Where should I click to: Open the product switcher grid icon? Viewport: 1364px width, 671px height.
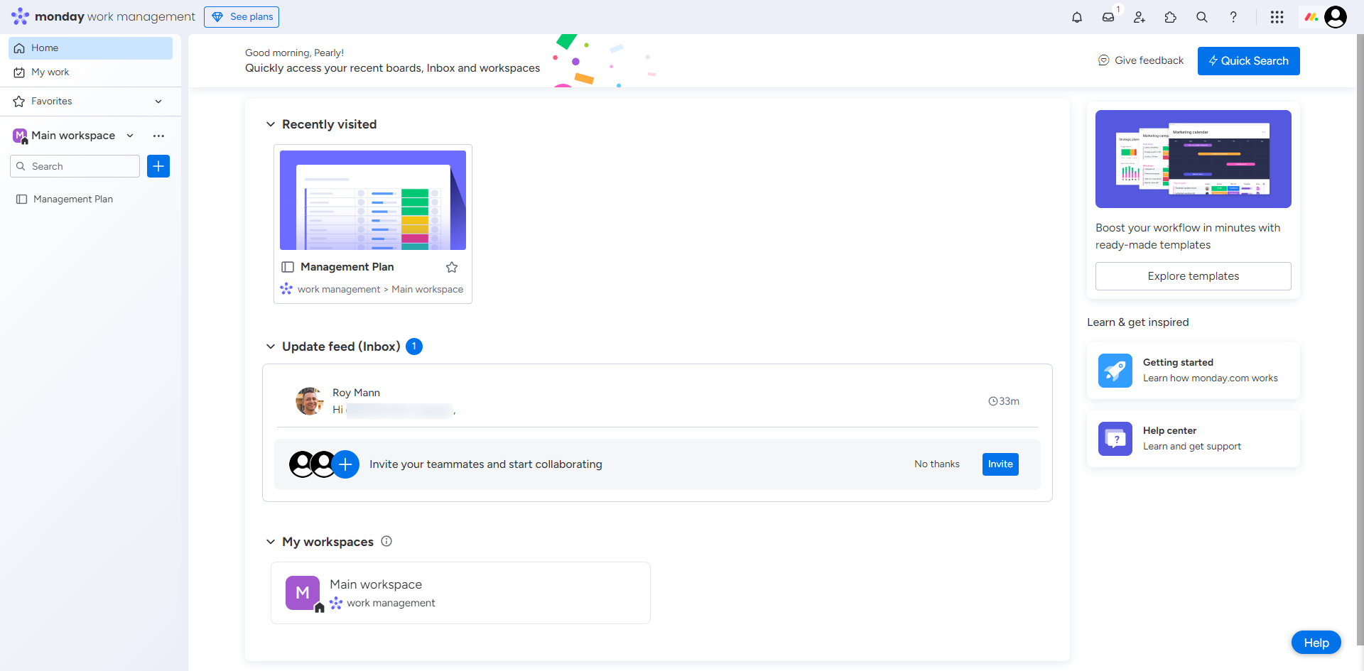tap(1277, 16)
